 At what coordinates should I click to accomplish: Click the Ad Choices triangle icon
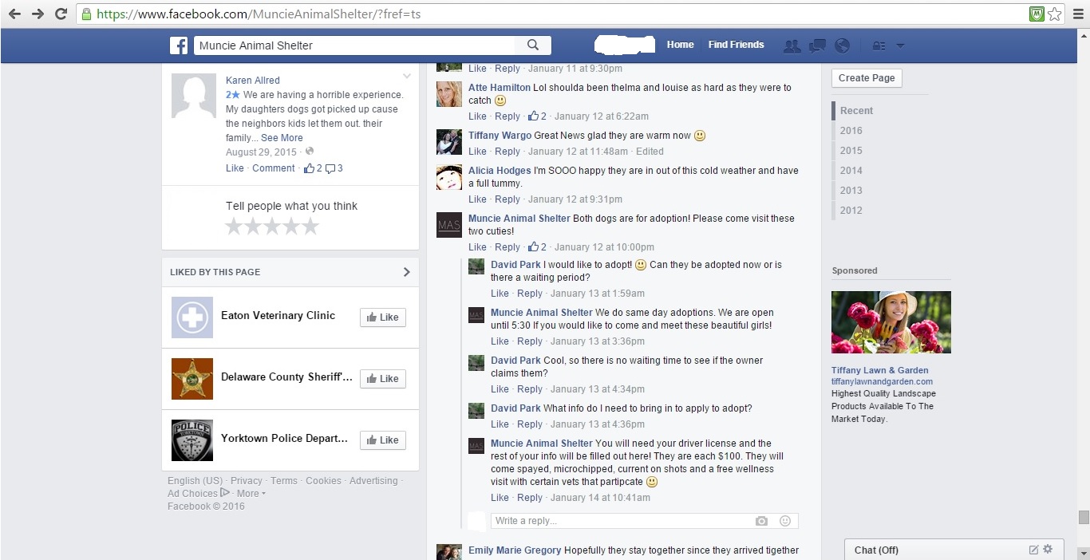pos(224,493)
